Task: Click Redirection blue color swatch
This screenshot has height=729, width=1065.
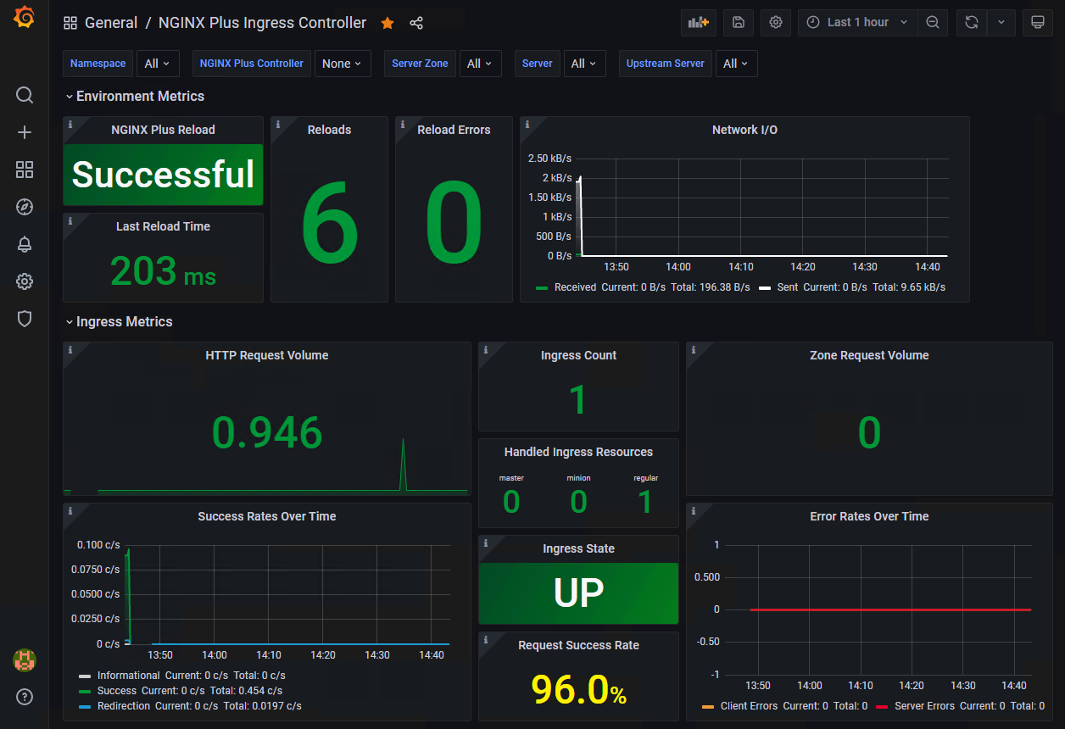Action: point(84,706)
